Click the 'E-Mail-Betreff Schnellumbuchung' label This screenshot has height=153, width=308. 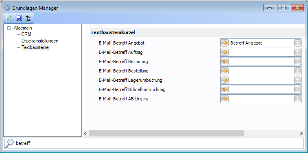132,89
